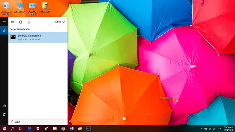Switch to Microsoft Word in taskbar
This screenshot has width=235, height=132.
71,128
